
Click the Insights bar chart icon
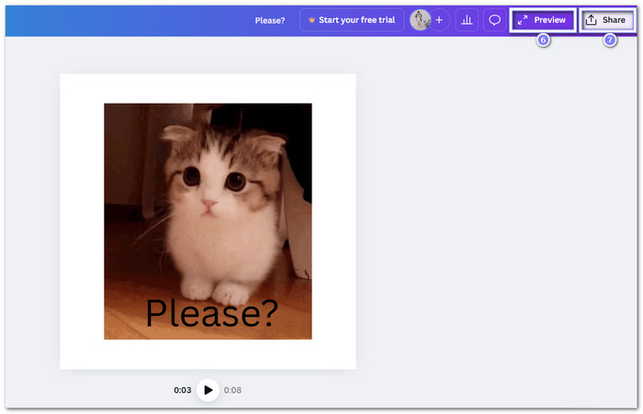point(467,20)
